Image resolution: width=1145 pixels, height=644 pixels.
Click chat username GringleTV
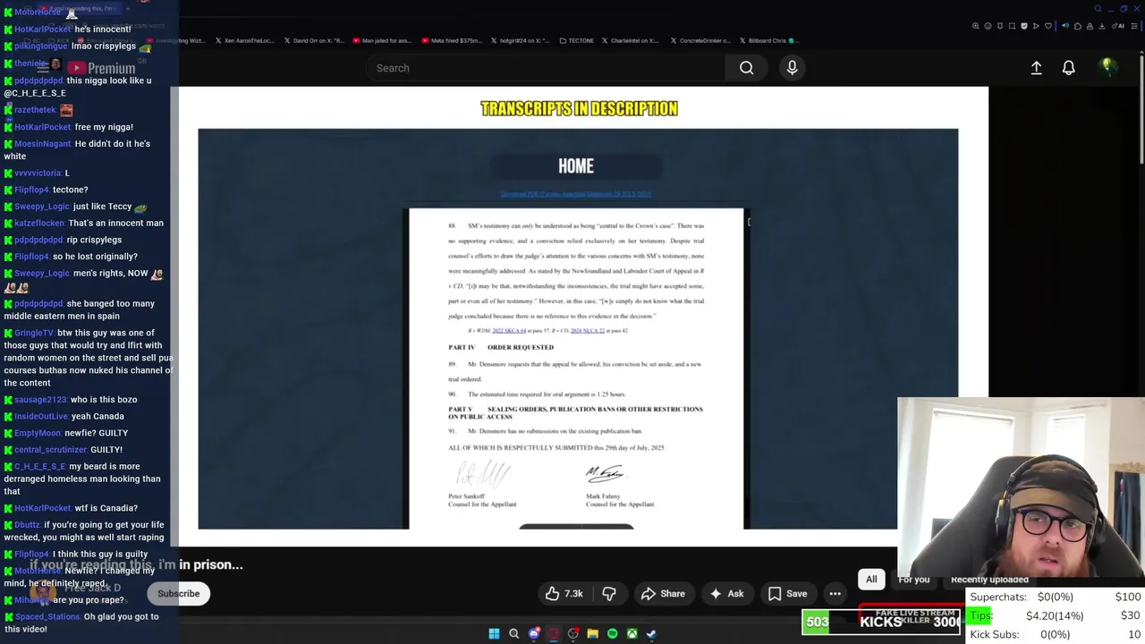(x=34, y=333)
